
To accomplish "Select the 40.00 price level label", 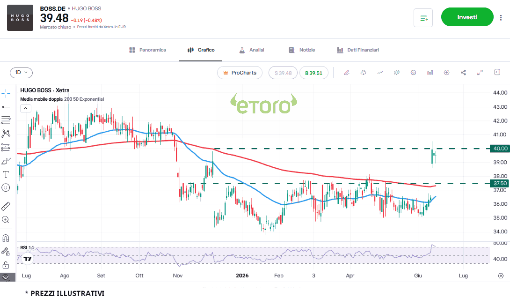I will pos(500,149).
